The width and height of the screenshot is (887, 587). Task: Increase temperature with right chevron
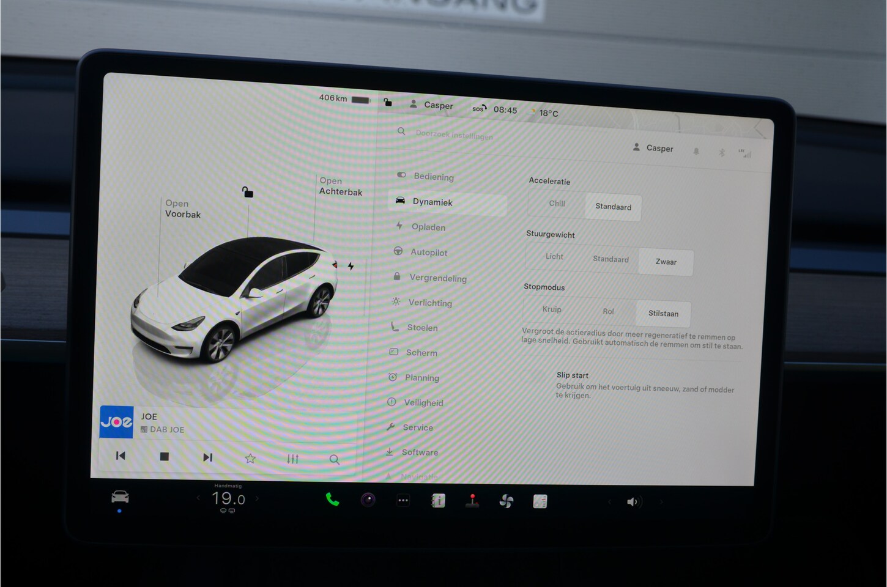coord(257,498)
